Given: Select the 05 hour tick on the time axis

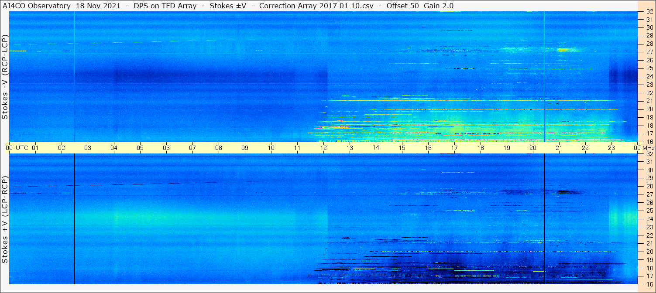Looking at the screenshot, I should pyautogui.click(x=140, y=148).
